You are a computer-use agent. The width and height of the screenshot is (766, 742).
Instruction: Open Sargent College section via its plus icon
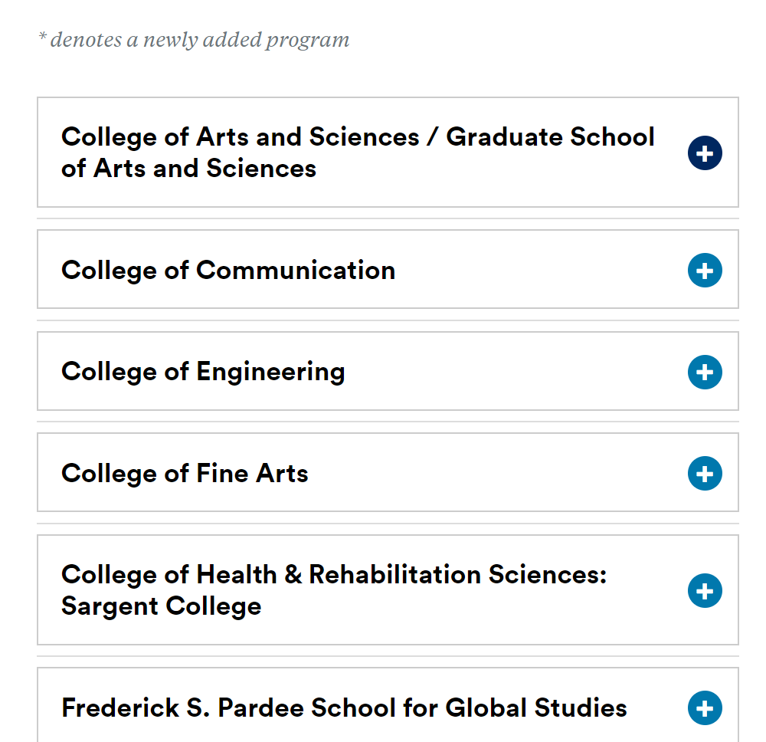point(705,590)
